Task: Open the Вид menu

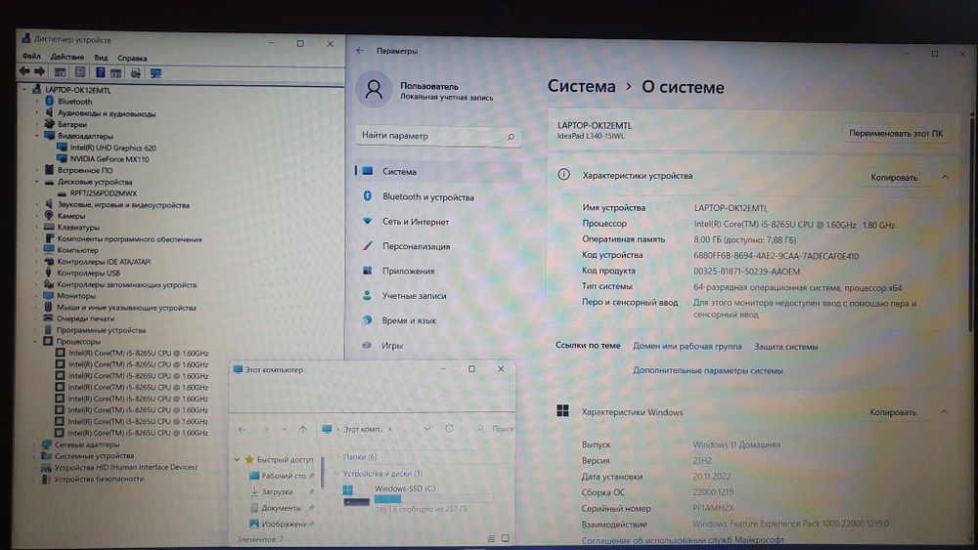Action: point(101,58)
